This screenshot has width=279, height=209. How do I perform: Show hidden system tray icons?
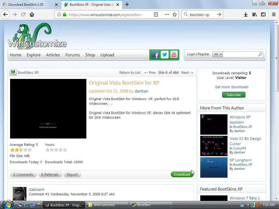248,205
